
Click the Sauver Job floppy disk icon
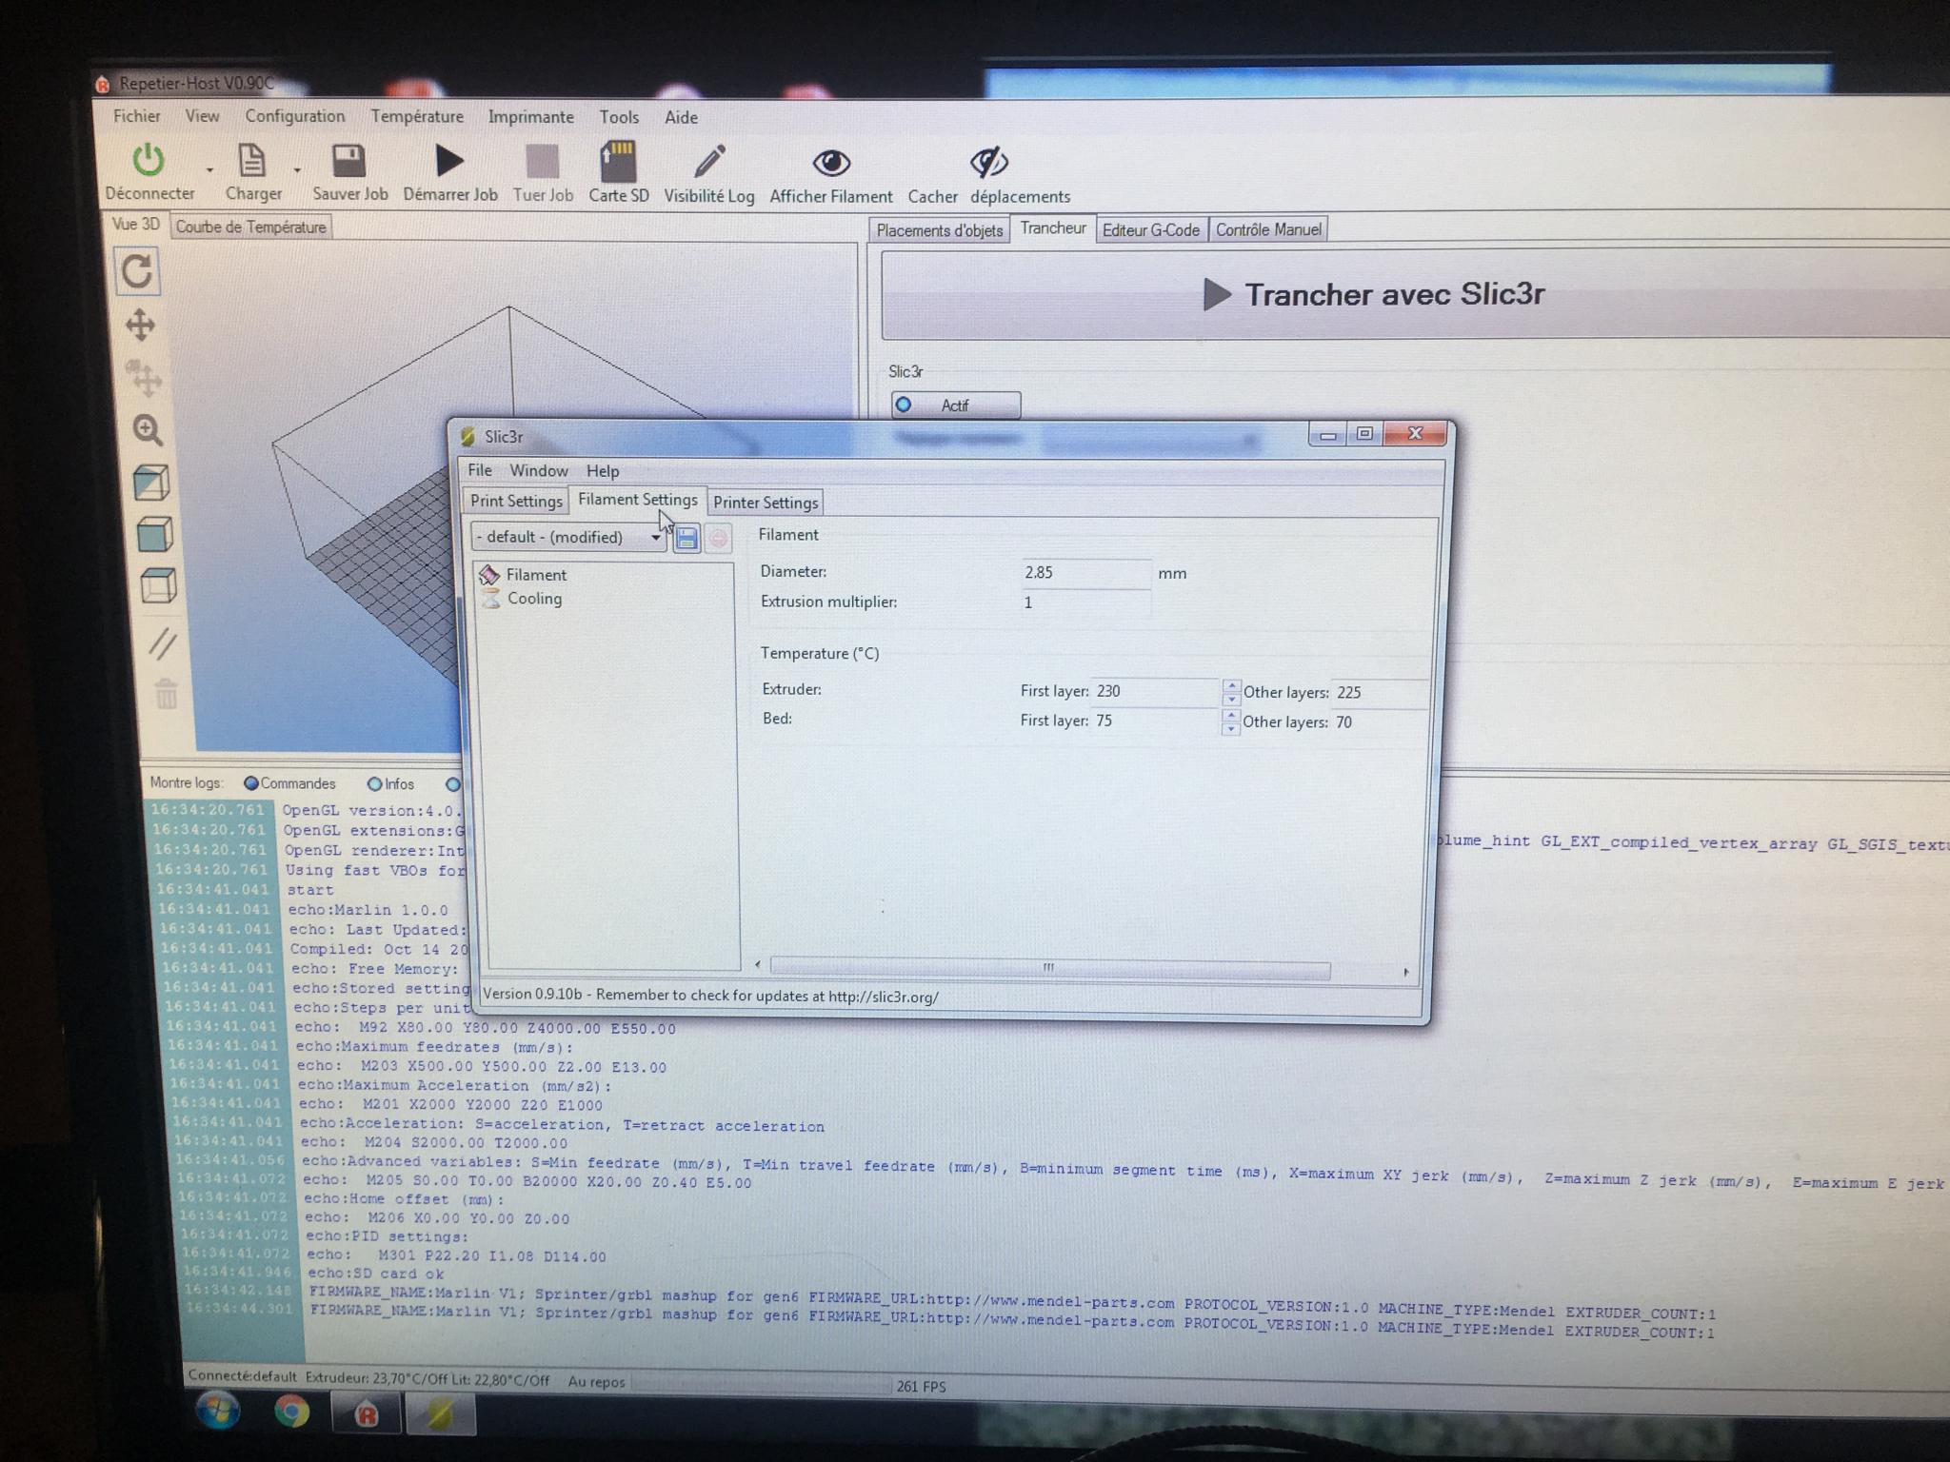tap(348, 161)
